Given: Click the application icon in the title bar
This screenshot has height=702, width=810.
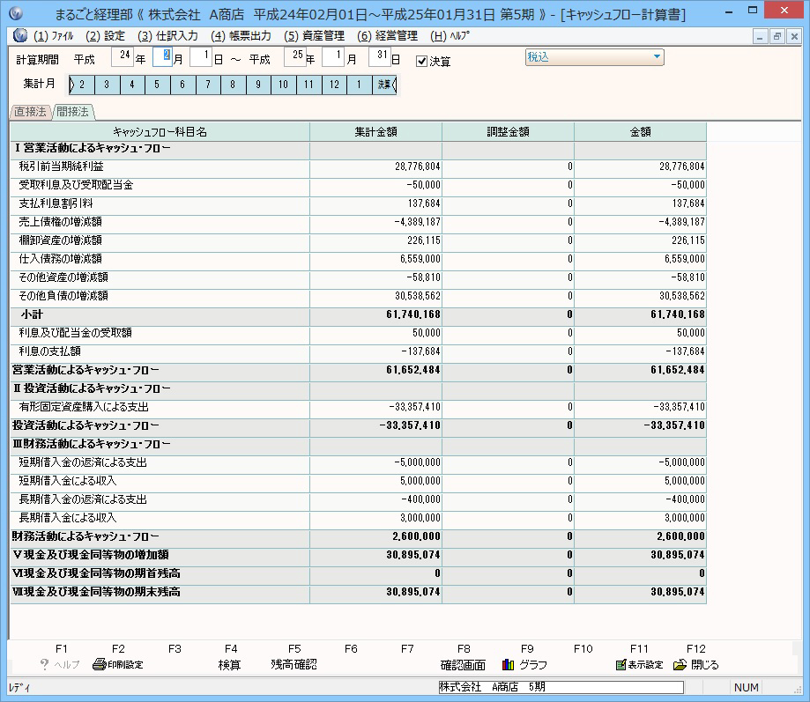Looking at the screenshot, I should tap(16, 13).
